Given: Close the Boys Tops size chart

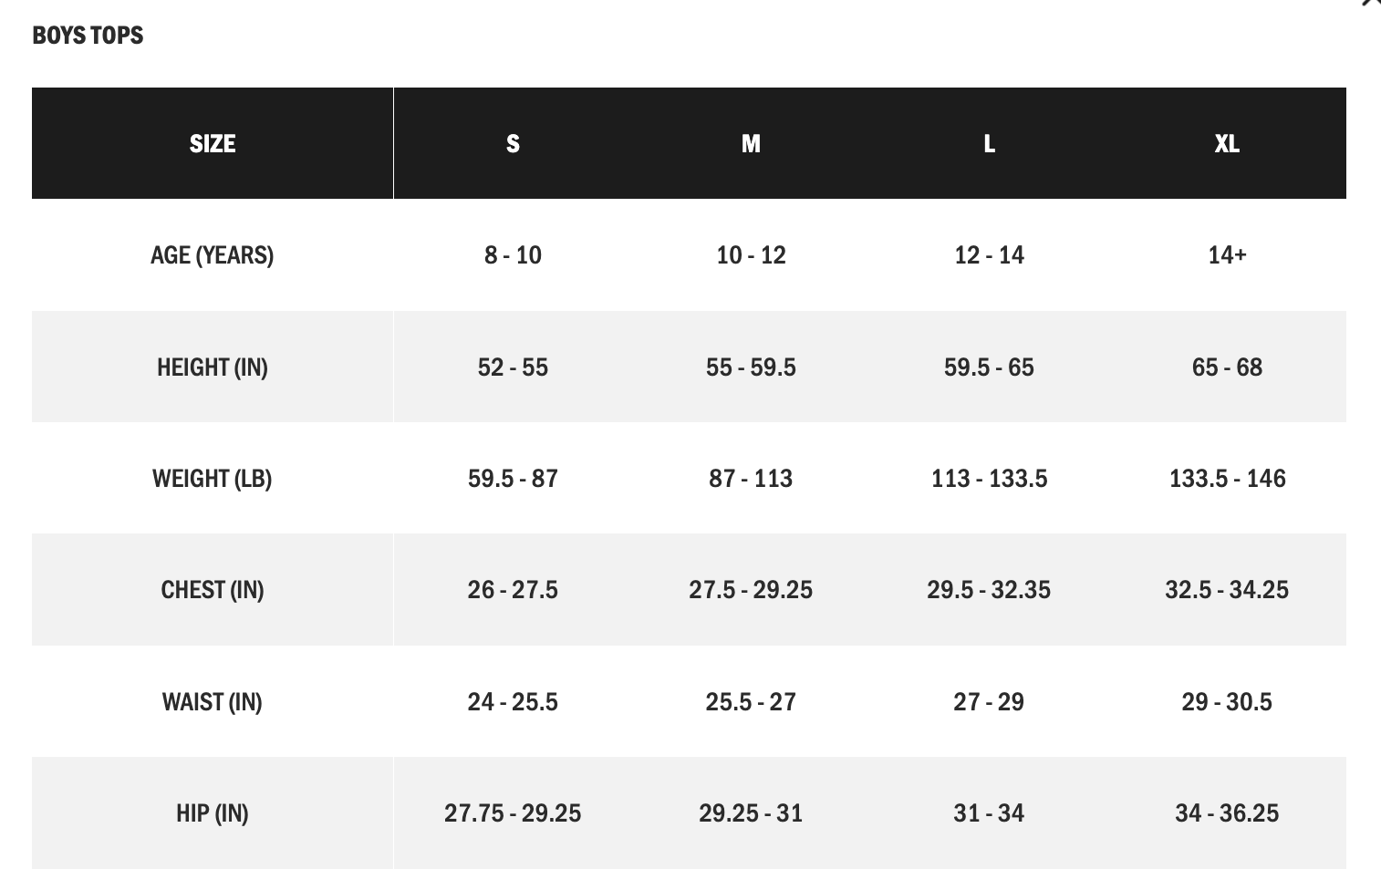Looking at the screenshot, I should 1372,3.
